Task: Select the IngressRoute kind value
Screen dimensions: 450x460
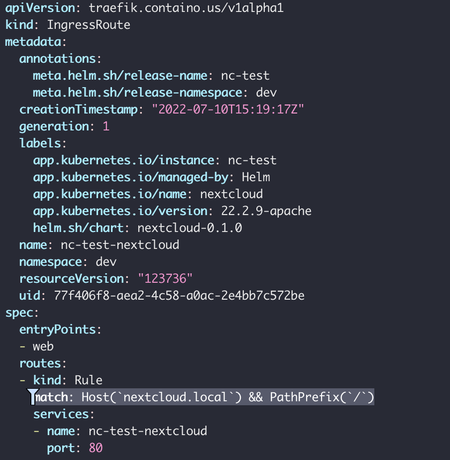Action: [89, 25]
